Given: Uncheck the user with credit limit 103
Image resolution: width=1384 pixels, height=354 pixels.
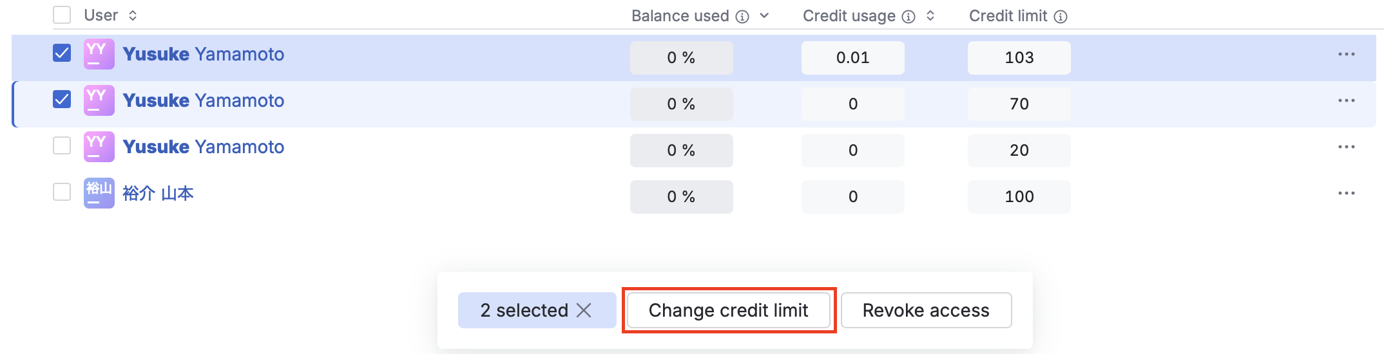Looking at the screenshot, I should pos(62,53).
